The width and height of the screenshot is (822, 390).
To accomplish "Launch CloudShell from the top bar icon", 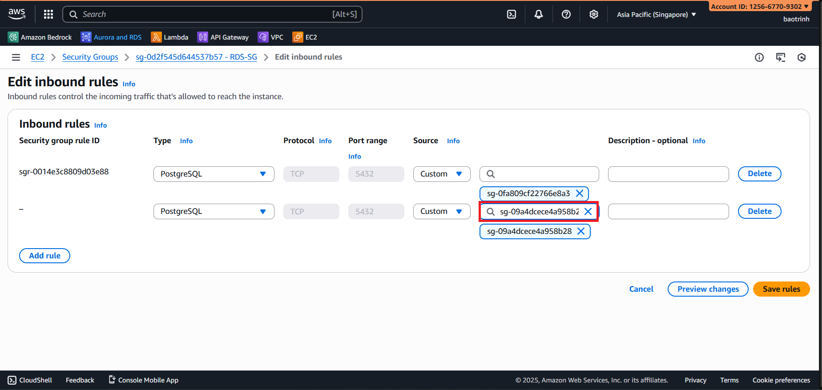I will pos(512,14).
